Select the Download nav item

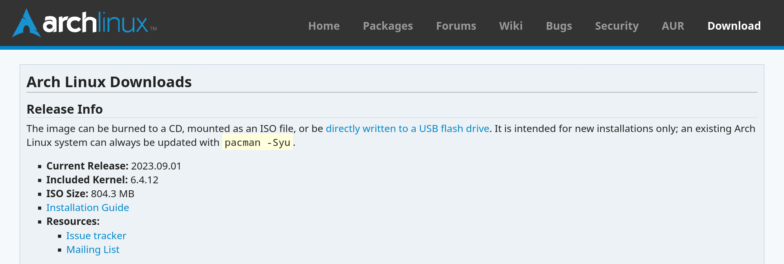pos(734,26)
